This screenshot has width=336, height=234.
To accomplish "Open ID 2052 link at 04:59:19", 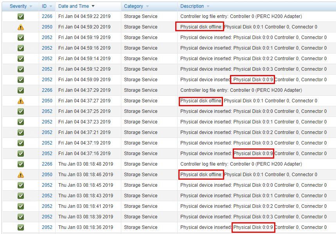I will [x=47, y=37].
